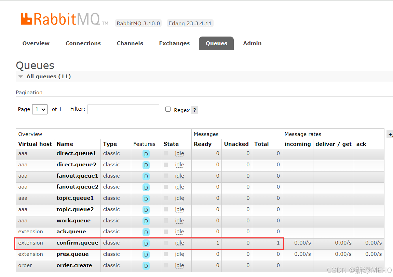Sort queues by Ready messages column

click(x=203, y=144)
